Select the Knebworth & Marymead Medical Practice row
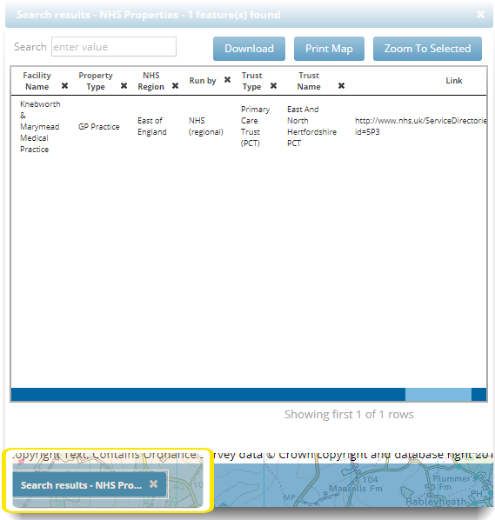This screenshot has width=495, height=520. click(249, 126)
